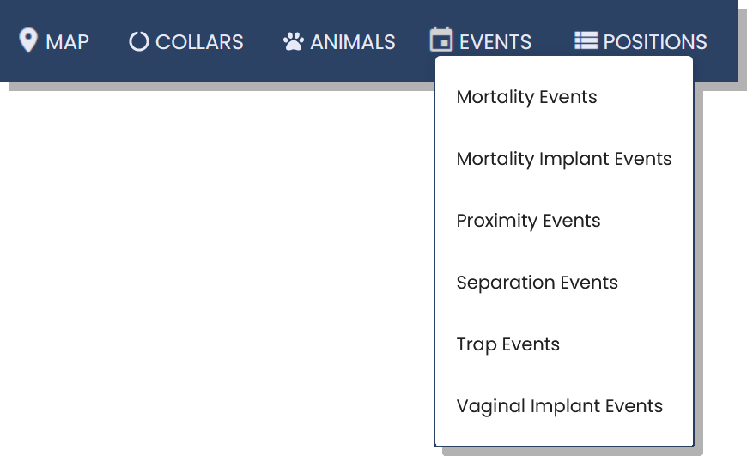The height and width of the screenshot is (456, 747).
Task: Collapse the EVENTS dropdown via its label
Action: [495, 42]
